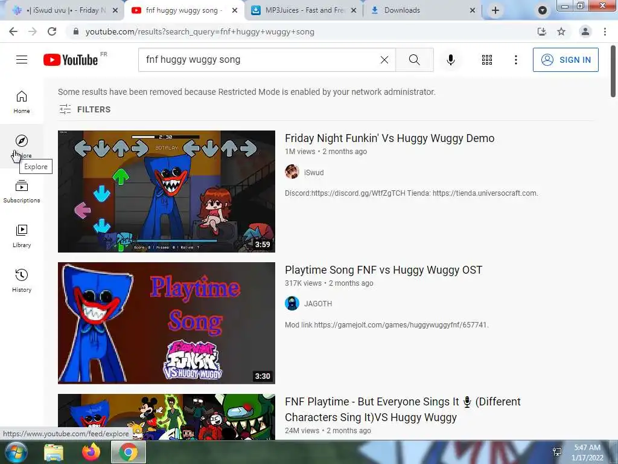Open FNF Playtime But Everyone Sings It title
Viewport: 618px width, 464px height.
403,409
